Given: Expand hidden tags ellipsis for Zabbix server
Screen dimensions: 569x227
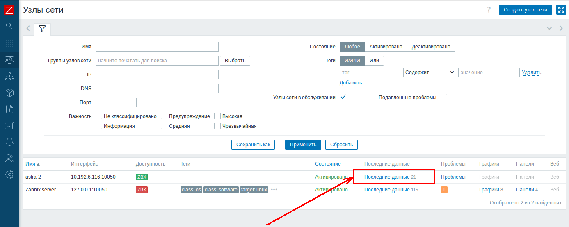Looking at the screenshot, I should [x=274, y=190].
